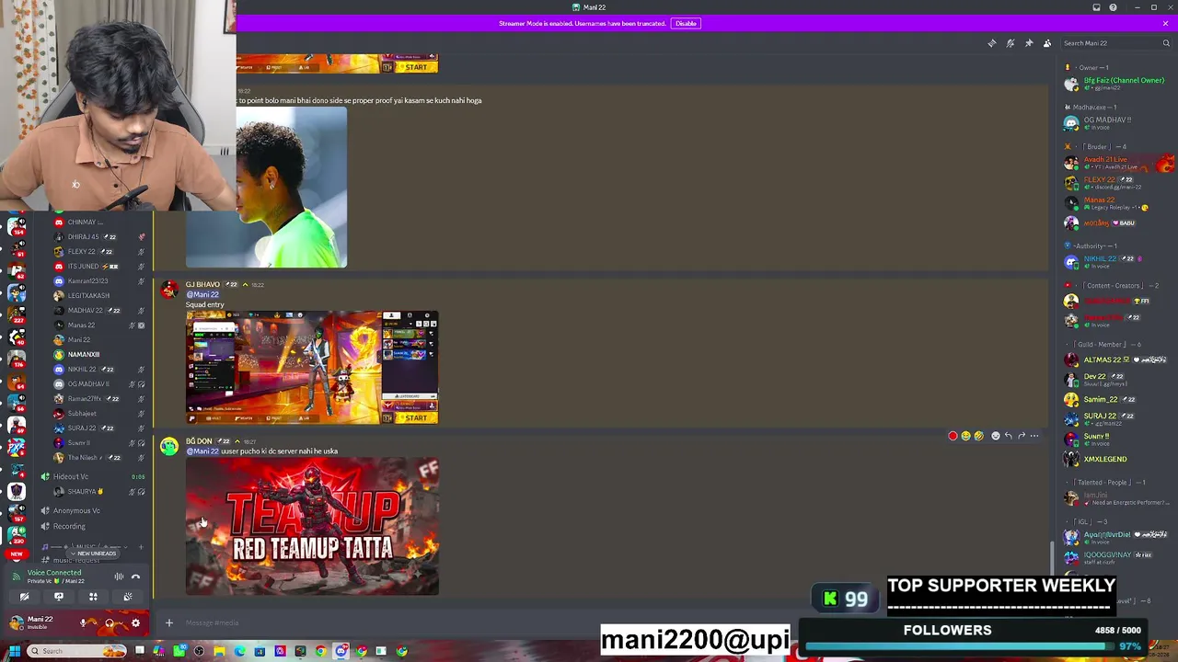Disconnect from the voice channel

tap(135, 576)
